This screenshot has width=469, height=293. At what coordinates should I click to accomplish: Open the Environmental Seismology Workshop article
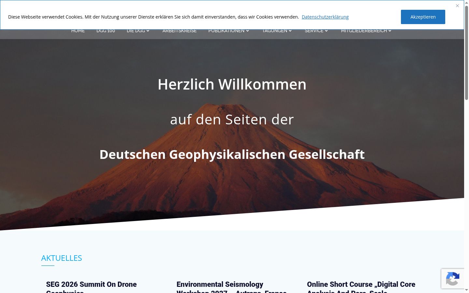pyautogui.click(x=232, y=286)
